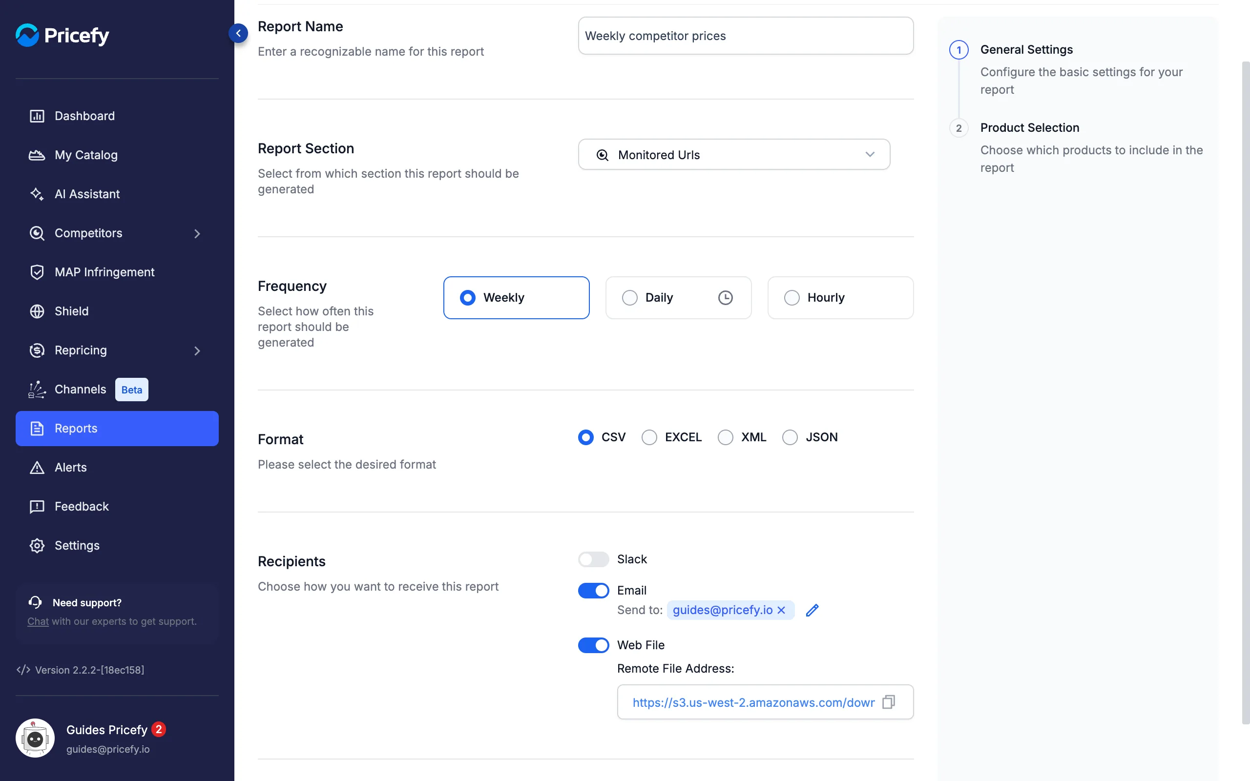Viewport: 1250px width, 781px height.
Task: Open Reports in the sidebar
Action: [x=117, y=428]
